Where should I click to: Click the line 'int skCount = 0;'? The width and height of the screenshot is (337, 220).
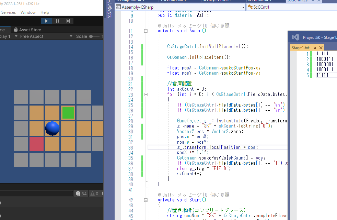[187, 89]
